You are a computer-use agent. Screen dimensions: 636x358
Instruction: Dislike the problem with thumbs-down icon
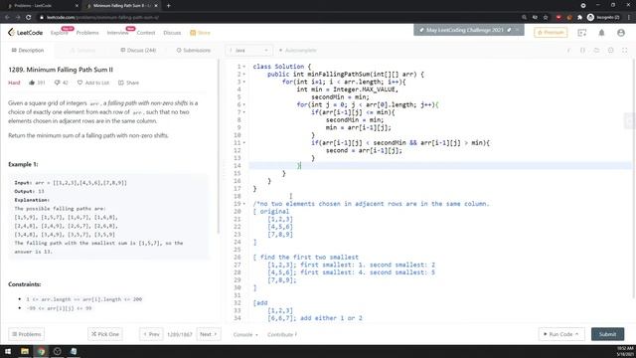pyautogui.click(x=58, y=83)
